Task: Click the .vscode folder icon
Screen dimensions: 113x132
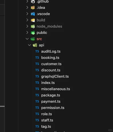Action: [x=33, y=14]
